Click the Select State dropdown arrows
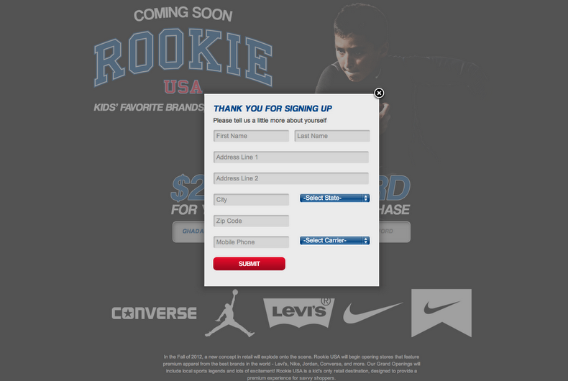This screenshot has width=568, height=381. coord(365,198)
